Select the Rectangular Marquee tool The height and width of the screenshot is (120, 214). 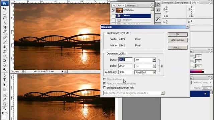[x=5, y=13]
